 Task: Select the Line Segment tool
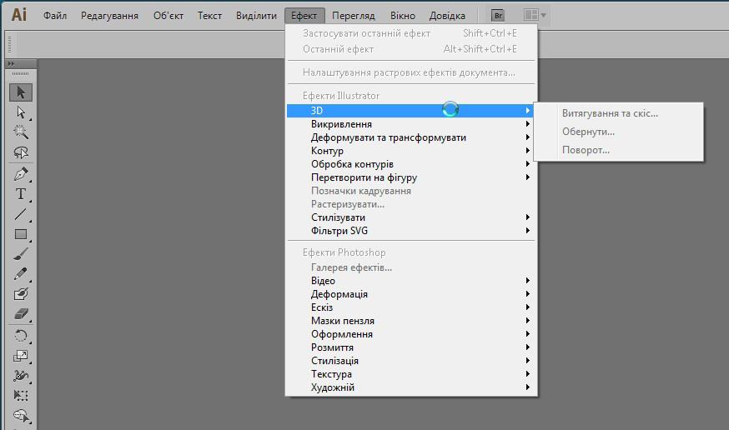pos(21,214)
